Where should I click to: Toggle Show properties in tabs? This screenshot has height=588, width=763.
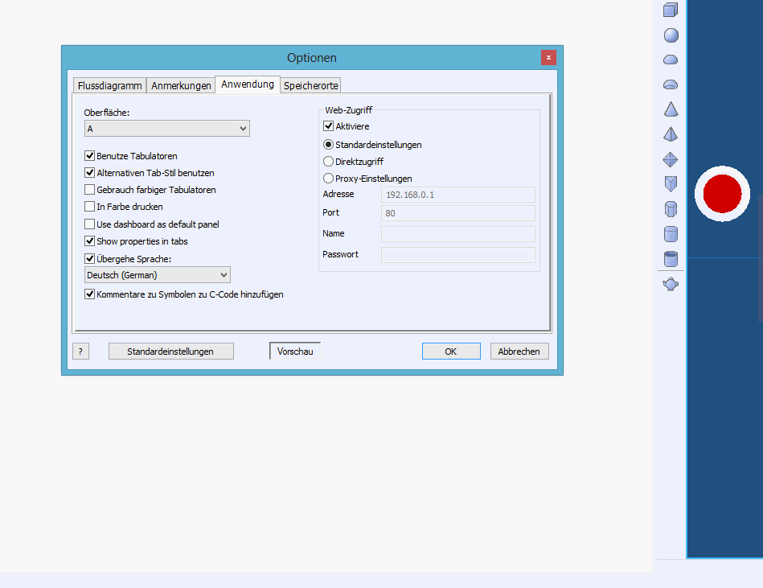tap(89, 241)
